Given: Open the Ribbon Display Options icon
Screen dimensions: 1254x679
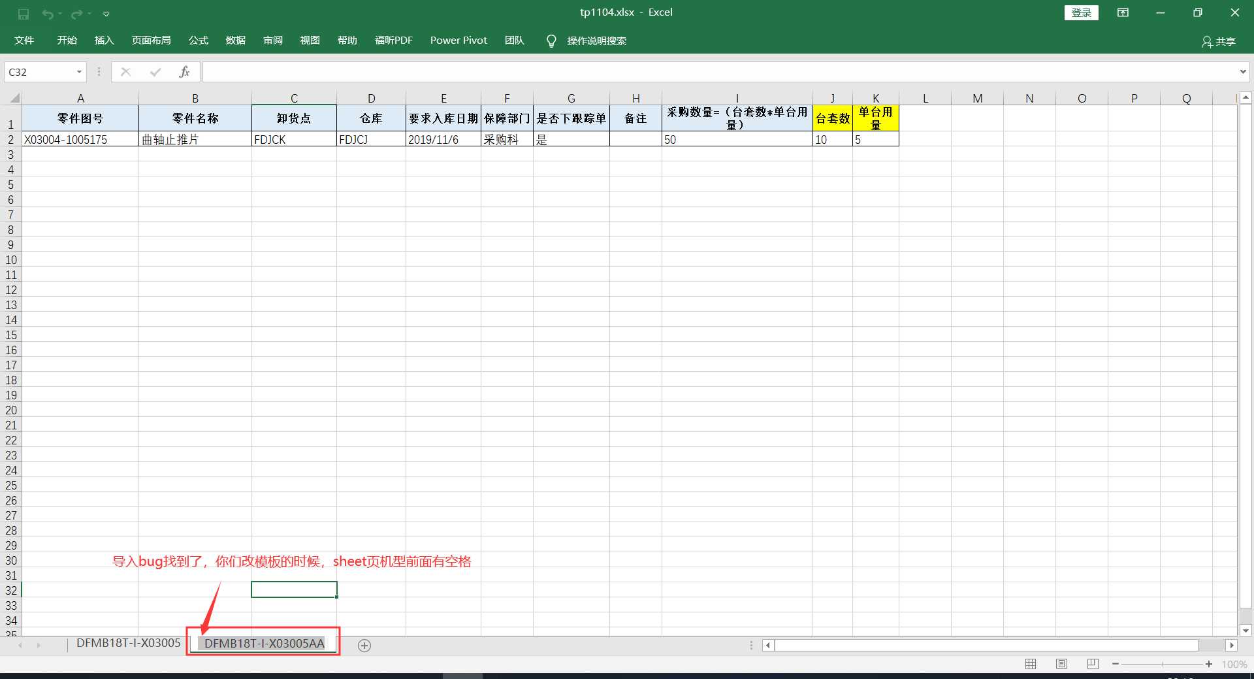Looking at the screenshot, I should click(1123, 12).
